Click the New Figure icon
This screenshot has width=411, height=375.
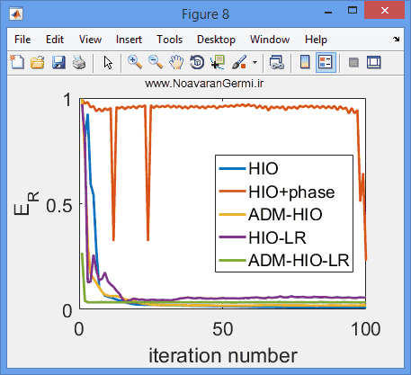(x=17, y=62)
